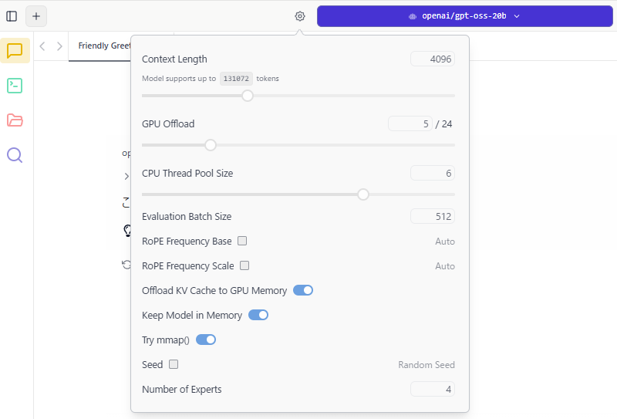The width and height of the screenshot is (617, 419).
Task: Open the openai/gpt-oss-20b model dropdown
Action: point(464,16)
